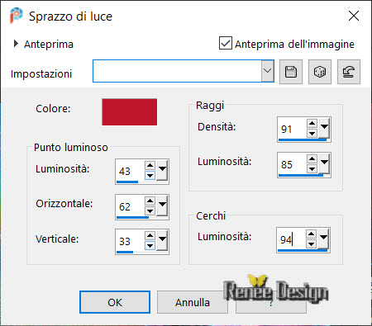
Task: Open Punto luminoso Luminosità popup arrow
Action: 162,170
